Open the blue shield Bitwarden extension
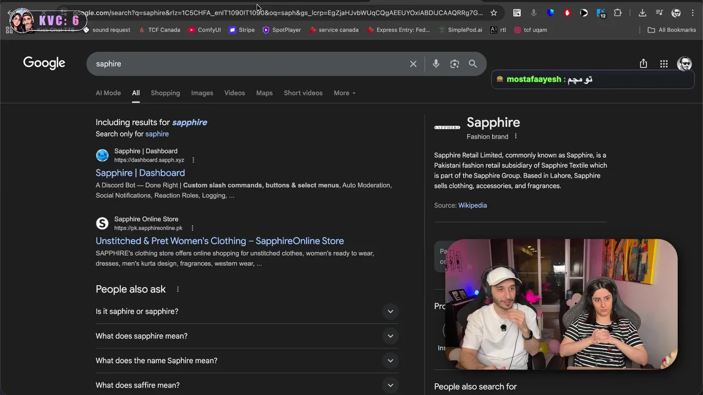 tap(550, 13)
